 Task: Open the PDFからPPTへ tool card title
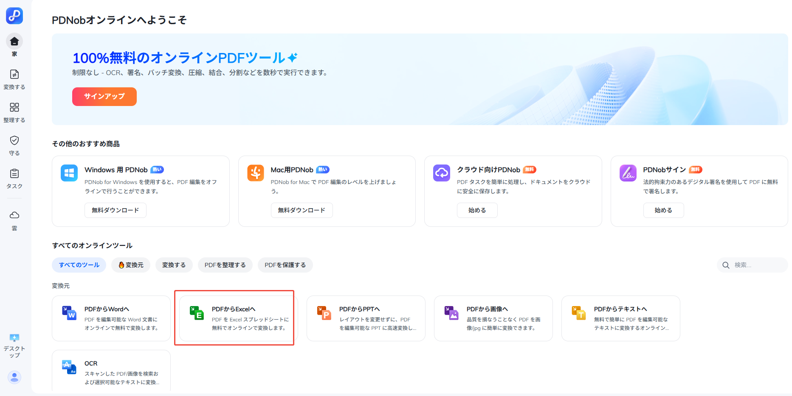pos(359,309)
